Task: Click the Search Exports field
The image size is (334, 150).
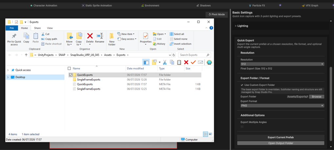Action: pos(195,55)
